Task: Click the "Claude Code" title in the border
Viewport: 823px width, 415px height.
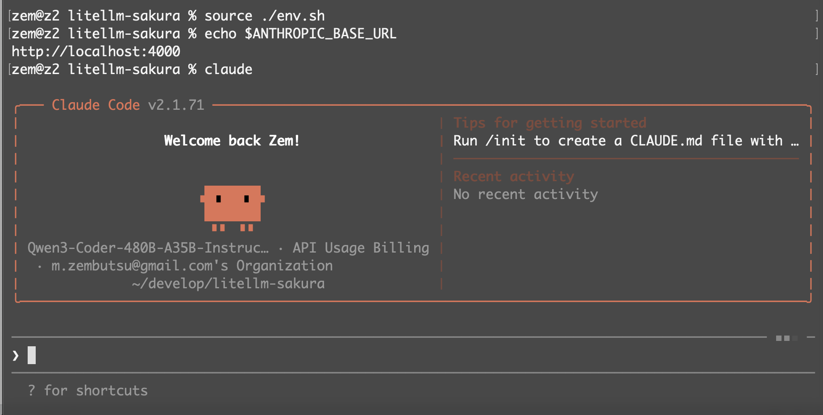Action: (96, 105)
